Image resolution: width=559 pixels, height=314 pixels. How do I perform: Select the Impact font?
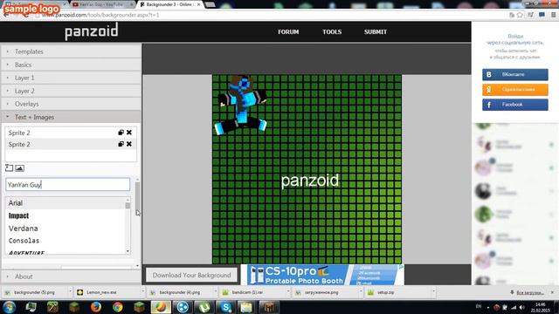coord(66,215)
